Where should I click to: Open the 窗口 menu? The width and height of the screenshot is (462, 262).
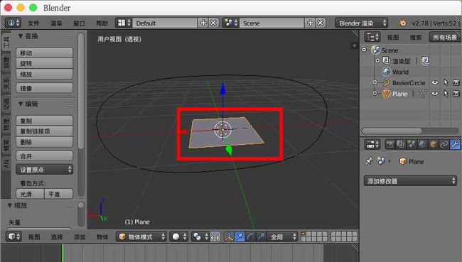pyautogui.click(x=79, y=23)
